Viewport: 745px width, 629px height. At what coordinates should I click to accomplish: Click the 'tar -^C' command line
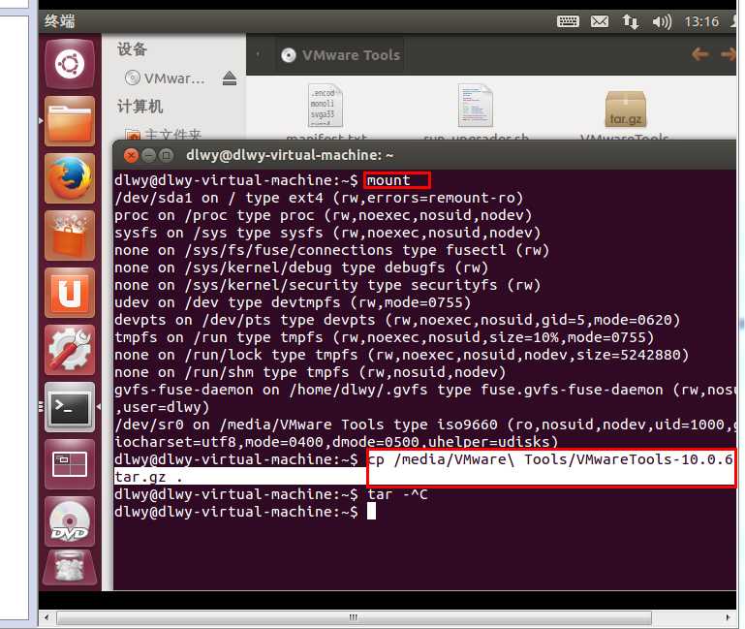coord(397,494)
